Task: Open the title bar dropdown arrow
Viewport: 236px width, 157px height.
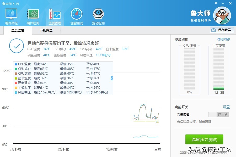Action: tap(216, 3)
